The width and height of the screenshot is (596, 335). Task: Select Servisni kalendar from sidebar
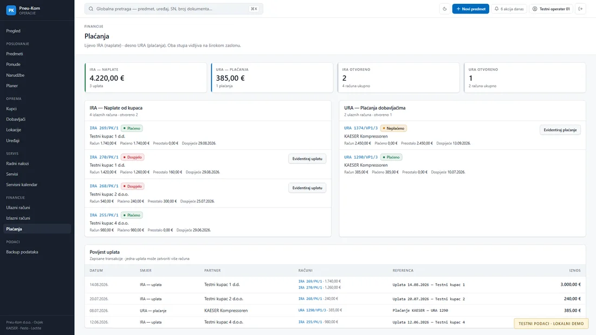click(x=22, y=185)
